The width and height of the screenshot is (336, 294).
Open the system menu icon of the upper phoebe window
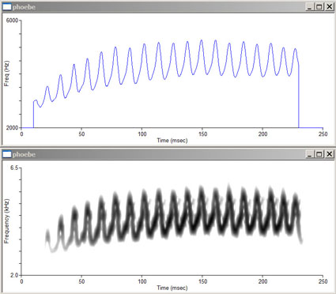point(7,7)
